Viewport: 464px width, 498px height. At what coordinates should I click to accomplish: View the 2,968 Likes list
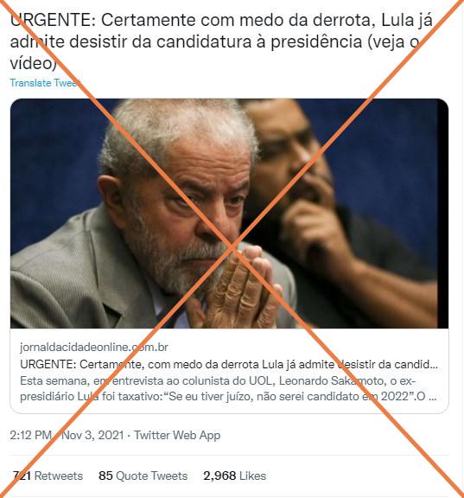[235, 476]
